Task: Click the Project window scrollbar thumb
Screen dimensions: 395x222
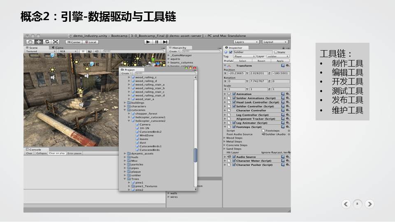Action: 195,155
